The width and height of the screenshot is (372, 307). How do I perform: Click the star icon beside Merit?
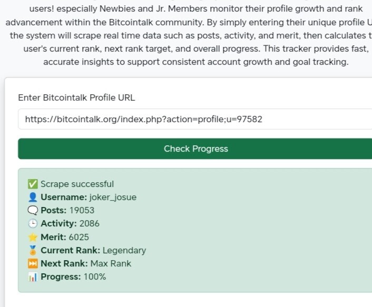[x=33, y=237]
